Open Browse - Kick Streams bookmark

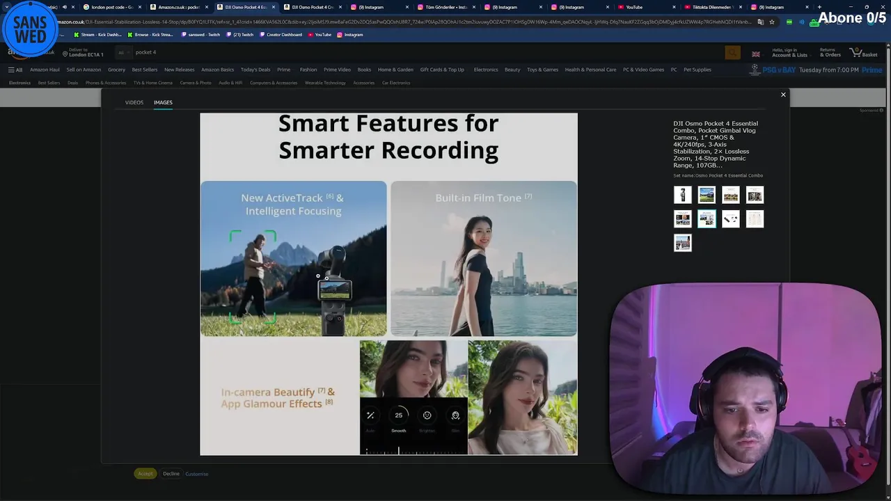150,34
